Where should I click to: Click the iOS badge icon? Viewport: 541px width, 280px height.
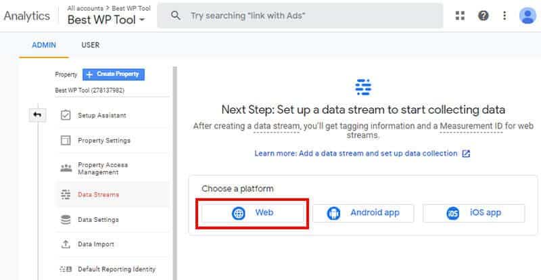tap(452, 213)
